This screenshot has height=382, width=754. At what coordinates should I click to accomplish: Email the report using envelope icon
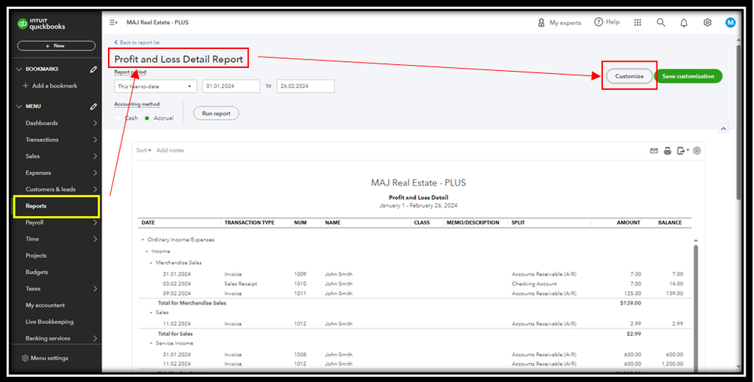coord(654,150)
